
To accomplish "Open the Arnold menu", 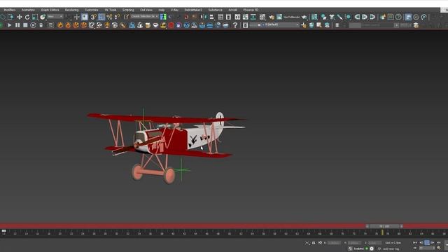I will tap(233, 10).
